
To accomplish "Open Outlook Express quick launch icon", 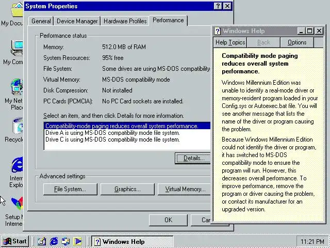I will pyautogui.click(x=65, y=241).
